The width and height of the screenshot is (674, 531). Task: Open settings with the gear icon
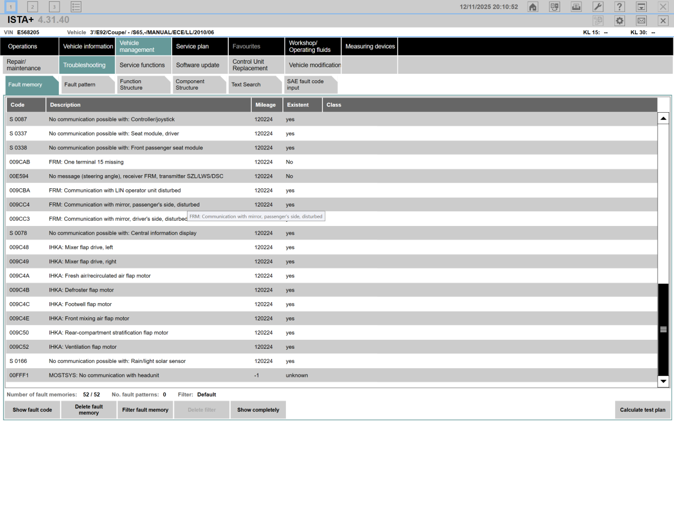619,21
